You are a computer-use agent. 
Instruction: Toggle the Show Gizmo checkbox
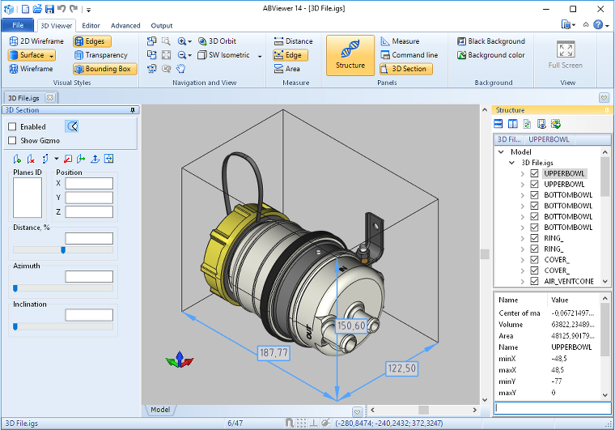pos(12,140)
